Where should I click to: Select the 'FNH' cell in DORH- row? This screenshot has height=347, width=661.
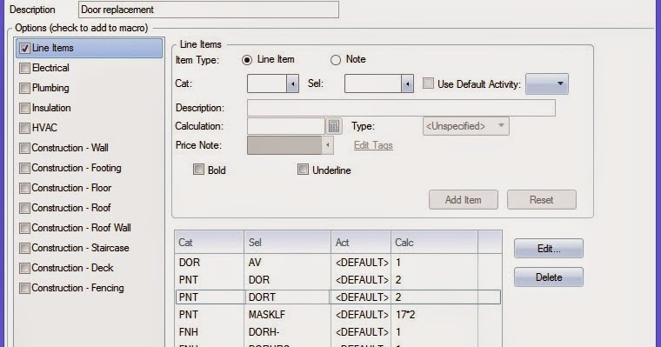click(x=210, y=332)
